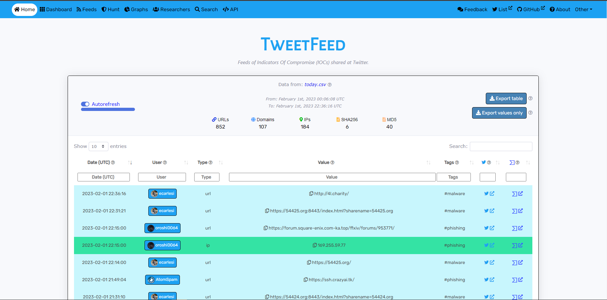The height and width of the screenshot is (300, 607).
Task: Click the Type filter field
Action: [207, 177]
